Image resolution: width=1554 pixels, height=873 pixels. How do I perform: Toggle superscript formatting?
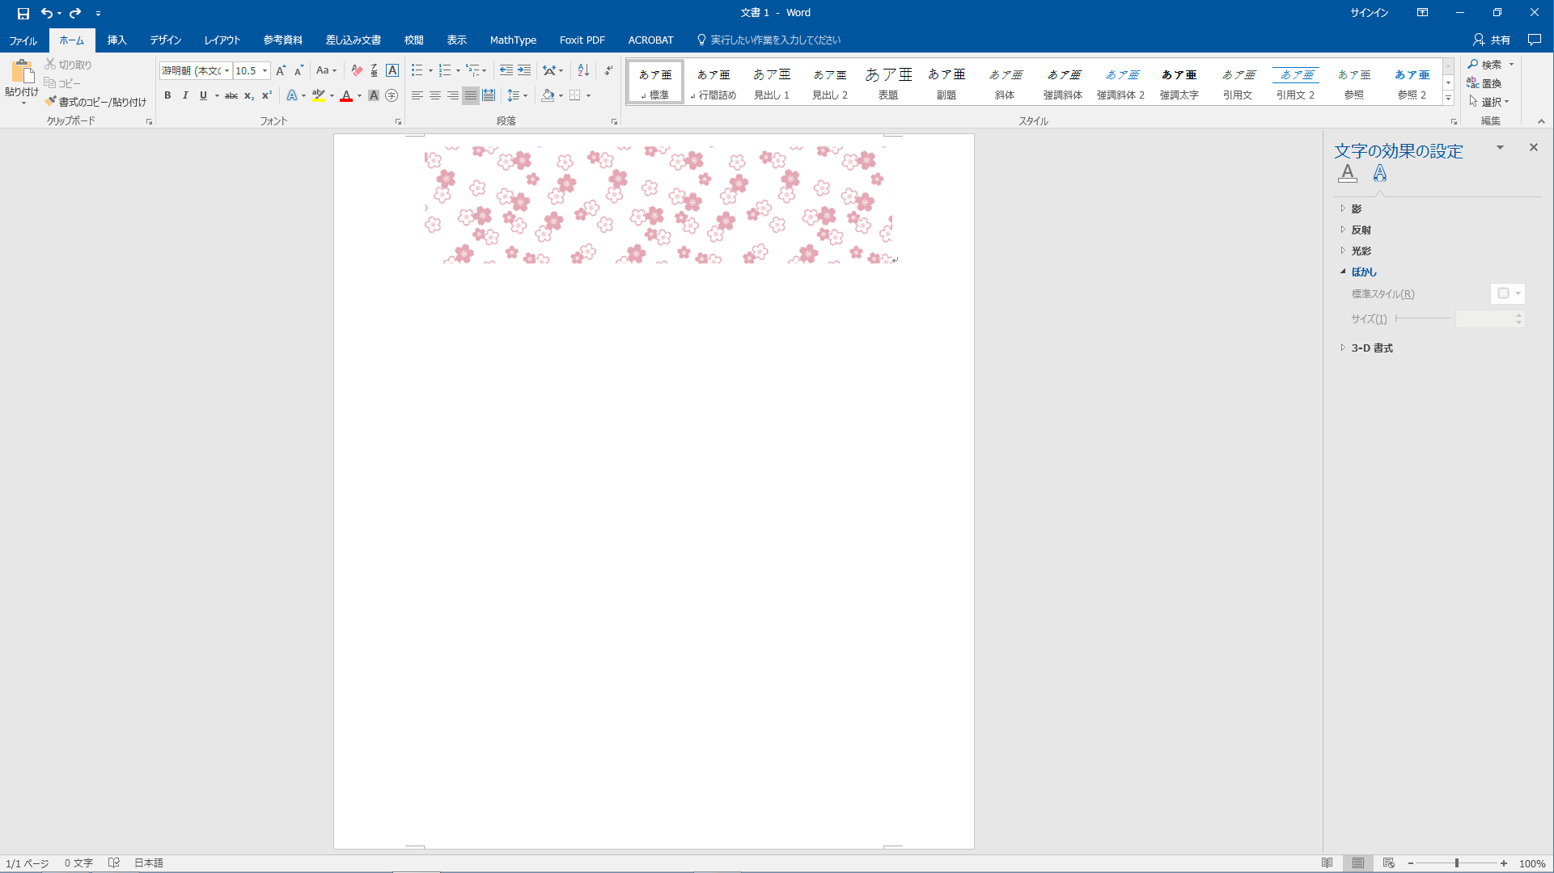coord(267,95)
